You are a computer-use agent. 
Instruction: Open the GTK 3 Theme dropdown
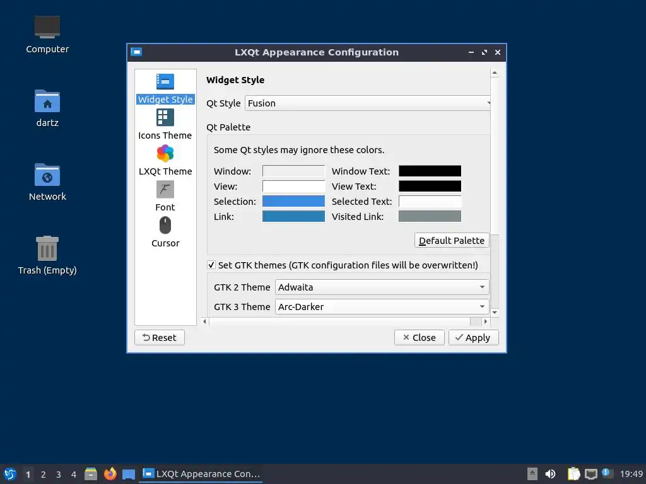tap(382, 307)
